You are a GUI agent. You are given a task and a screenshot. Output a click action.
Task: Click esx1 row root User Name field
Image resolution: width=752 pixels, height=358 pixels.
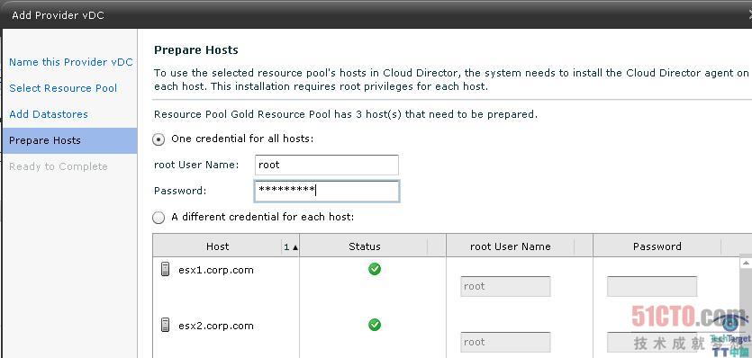coord(505,286)
